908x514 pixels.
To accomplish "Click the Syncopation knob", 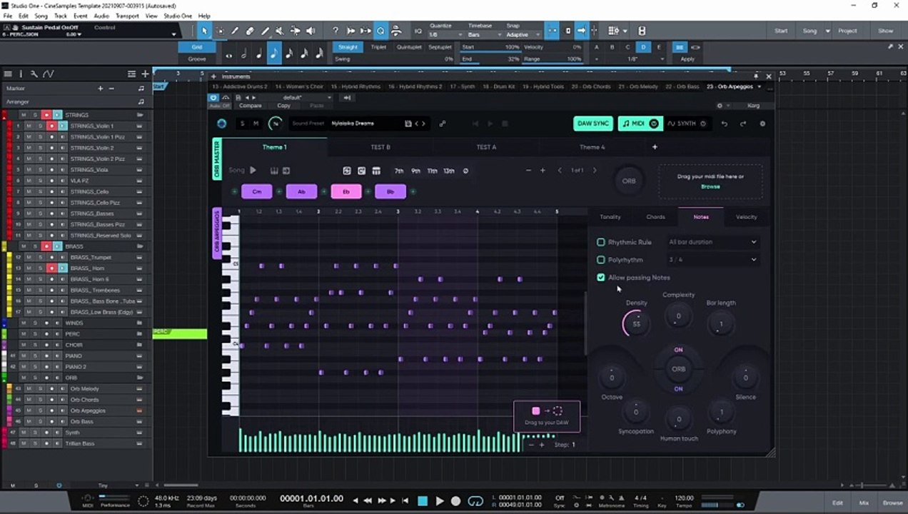I will click(635, 412).
